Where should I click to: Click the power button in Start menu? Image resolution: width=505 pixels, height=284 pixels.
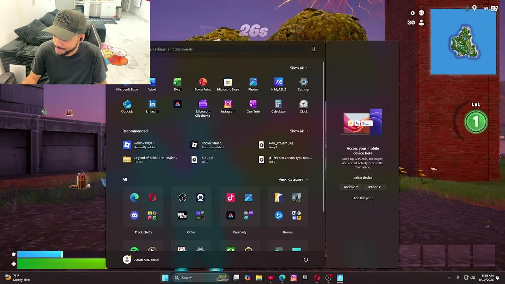coord(306,260)
